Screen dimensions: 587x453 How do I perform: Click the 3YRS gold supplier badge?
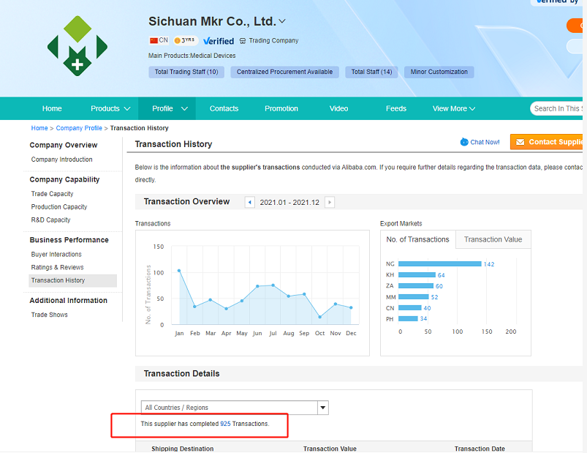186,40
